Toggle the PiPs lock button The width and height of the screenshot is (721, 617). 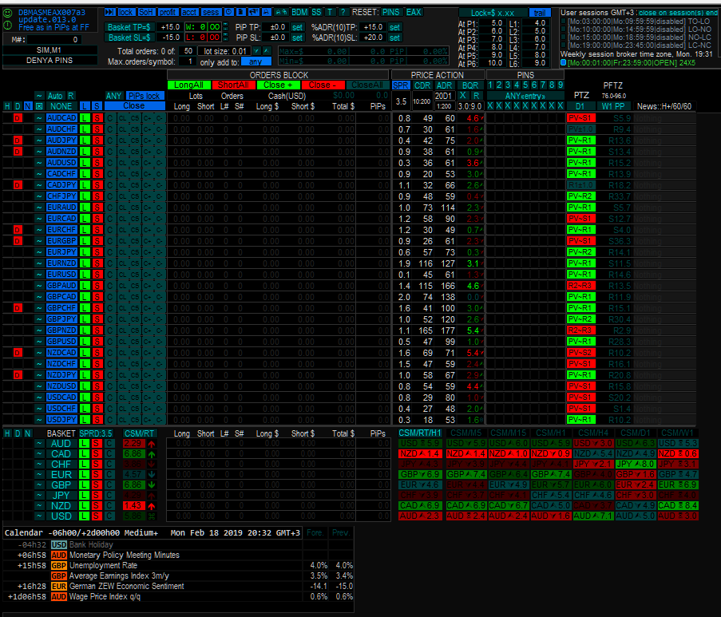(145, 96)
